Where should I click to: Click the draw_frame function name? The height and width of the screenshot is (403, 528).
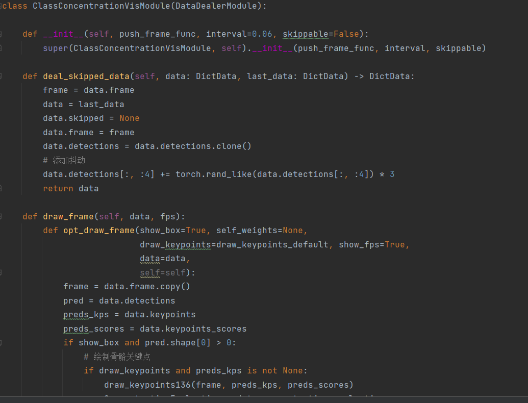pos(68,216)
